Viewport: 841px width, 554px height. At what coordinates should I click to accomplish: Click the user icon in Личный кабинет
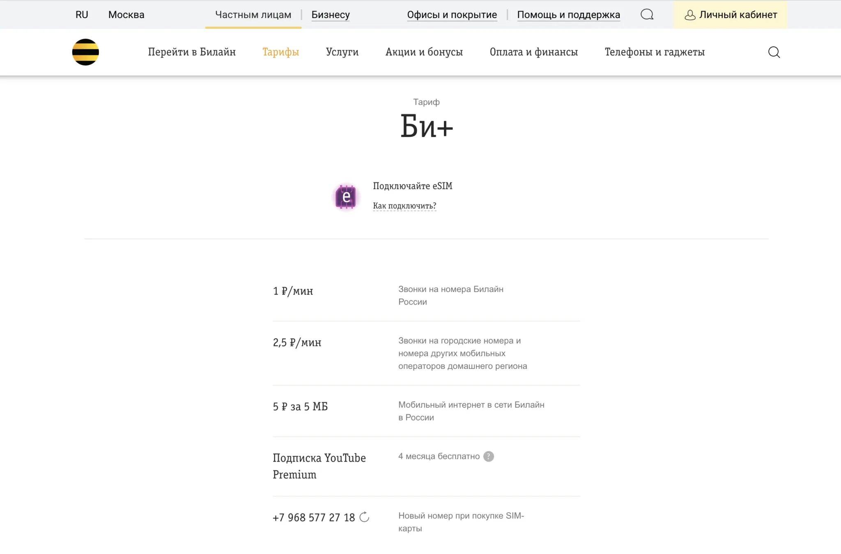(x=690, y=15)
